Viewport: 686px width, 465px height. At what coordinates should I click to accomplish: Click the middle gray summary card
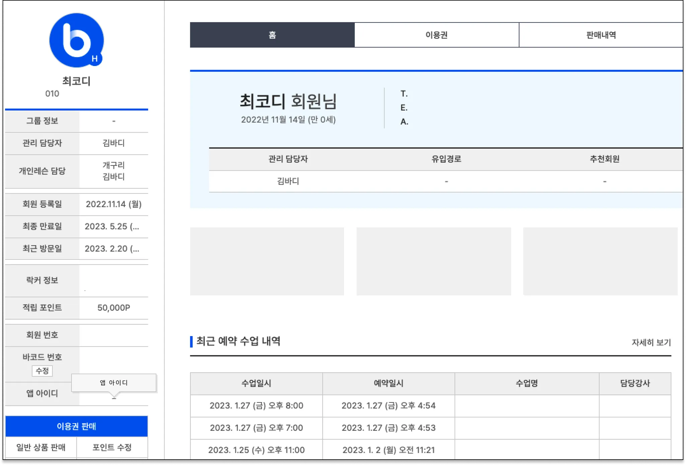(433, 261)
